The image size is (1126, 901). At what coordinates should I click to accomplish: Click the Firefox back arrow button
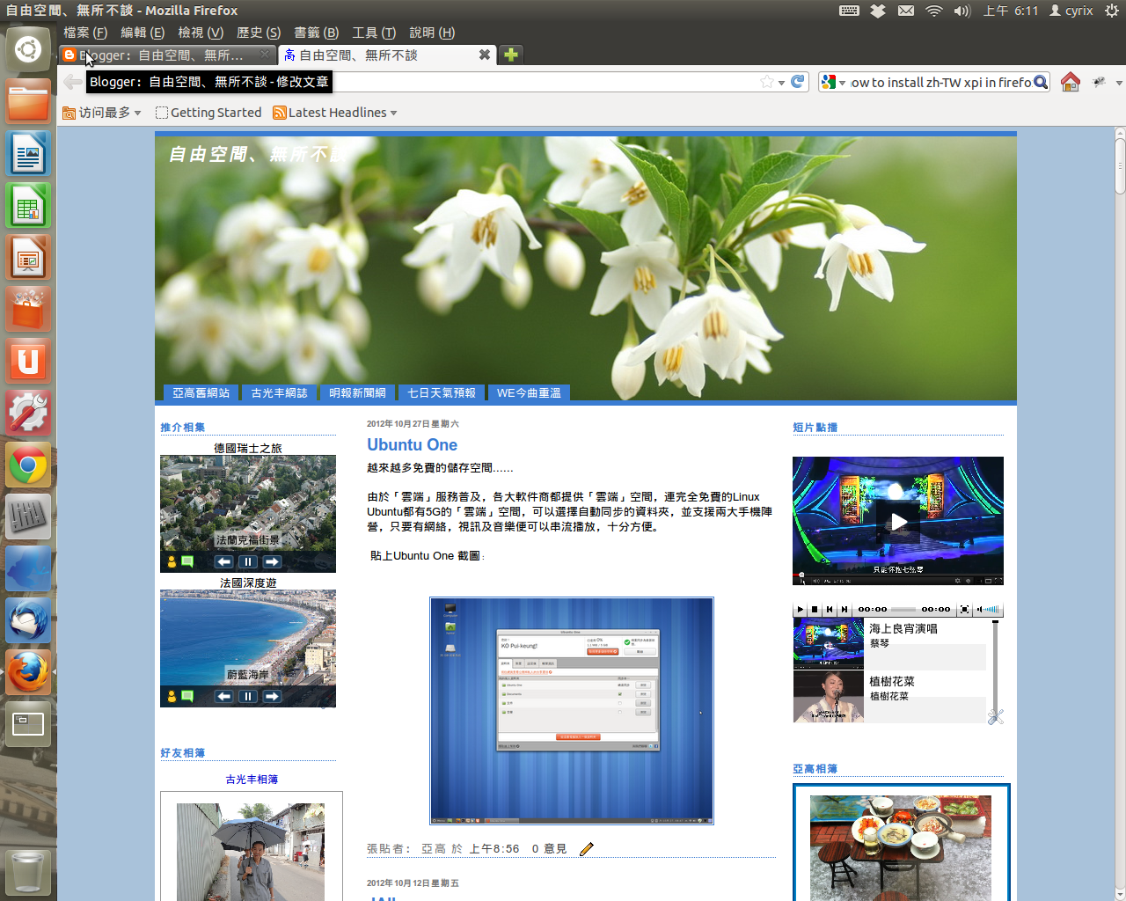coord(72,82)
